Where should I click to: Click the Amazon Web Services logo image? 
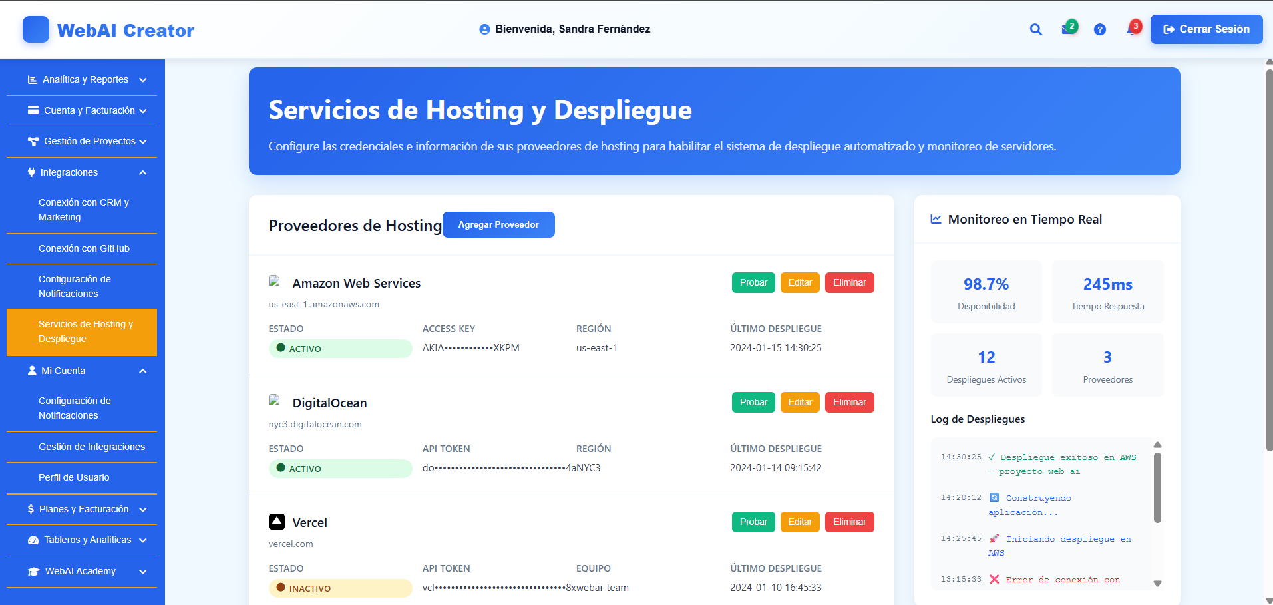pos(274,281)
